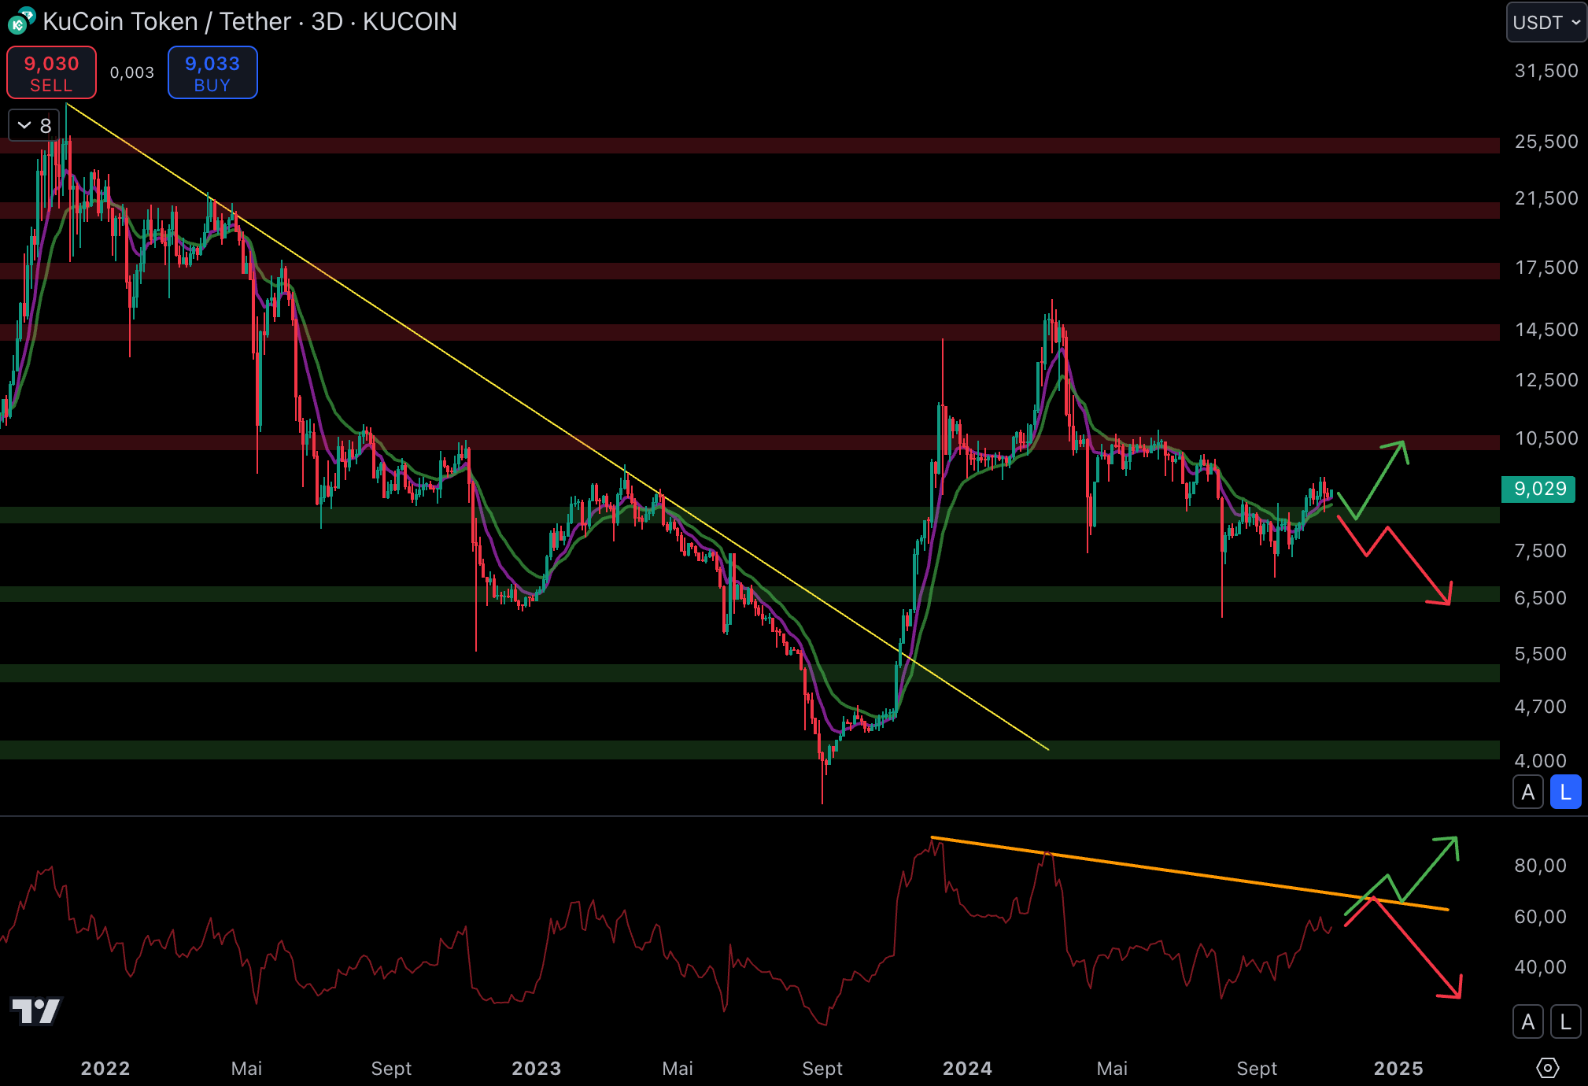Image resolution: width=1588 pixels, height=1086 pixels.
Task: Toggle log scale on RSI pane
Action: (x=1565, y=1021)
